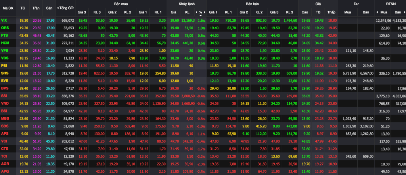Click the Bên mua group header

point(121,4)
